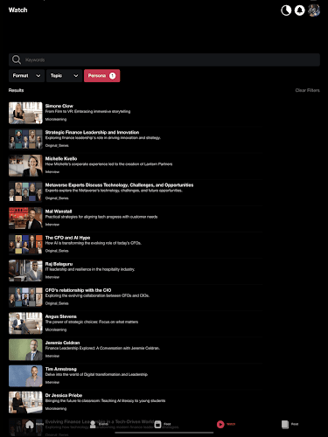Open The CFO and AI Hype thumbnail
This screenshot has width=328, height=437.
click(25, 245)
